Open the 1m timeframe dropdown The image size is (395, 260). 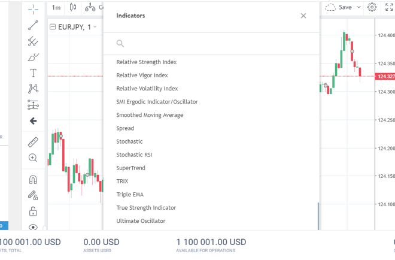[56, 8]
